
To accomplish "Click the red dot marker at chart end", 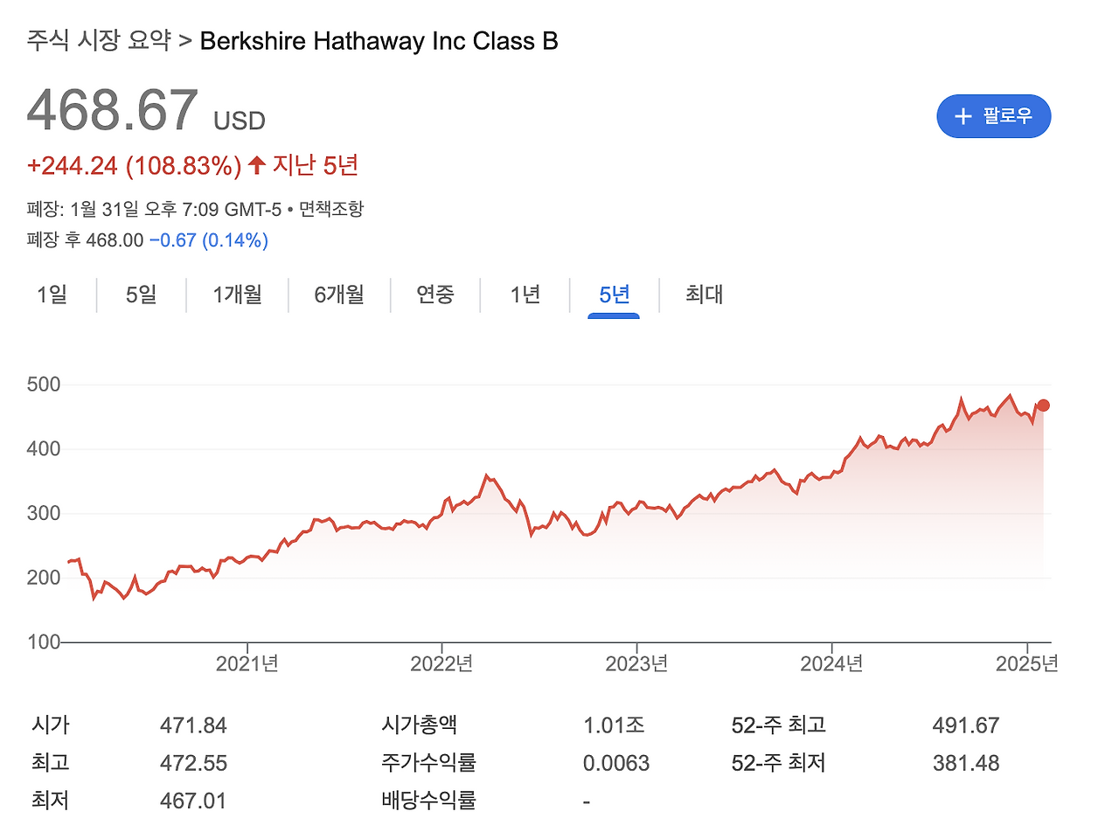I will click(x=1043, y=405).
